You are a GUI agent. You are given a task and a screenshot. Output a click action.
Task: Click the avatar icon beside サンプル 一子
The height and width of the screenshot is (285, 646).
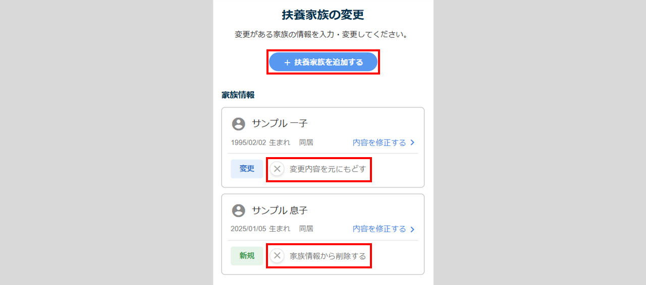(x=238, y=124)
